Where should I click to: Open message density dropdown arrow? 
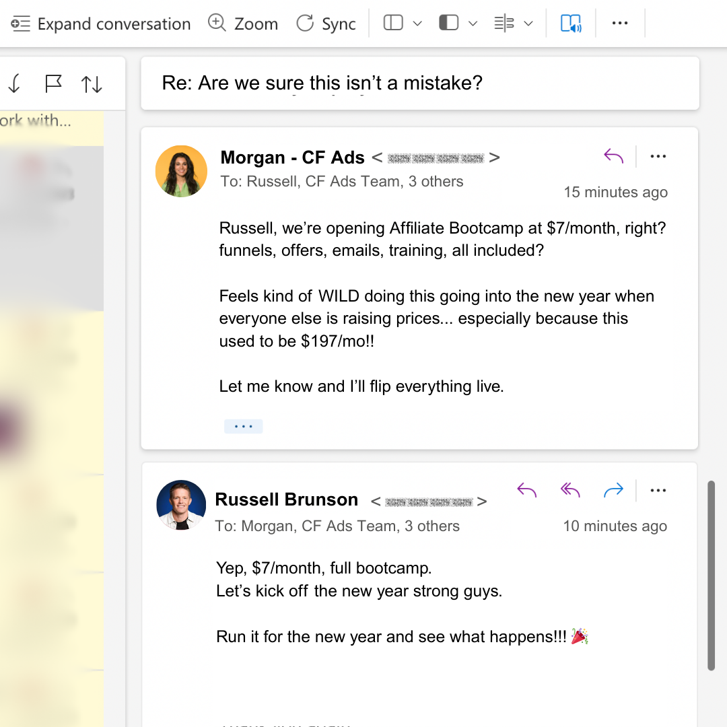(x=528, y=23)
